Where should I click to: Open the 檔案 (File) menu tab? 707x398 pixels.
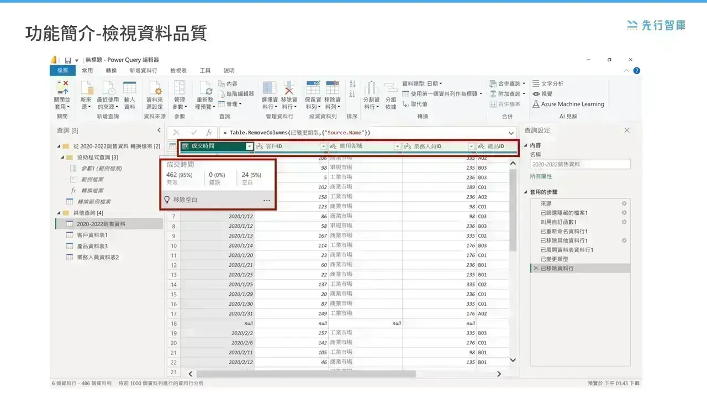coord(62,71)
